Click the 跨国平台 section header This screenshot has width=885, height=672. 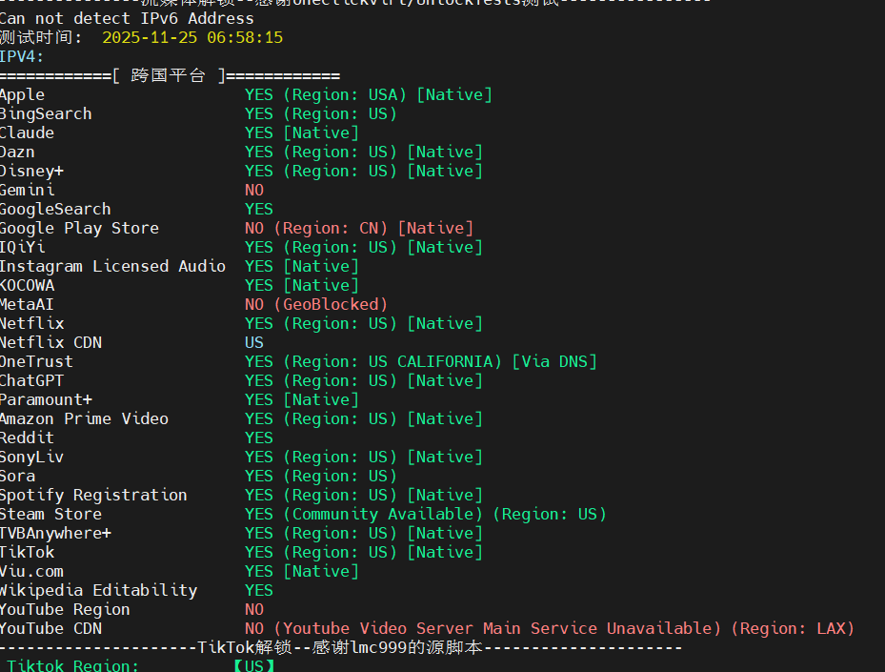coord(169,76)
